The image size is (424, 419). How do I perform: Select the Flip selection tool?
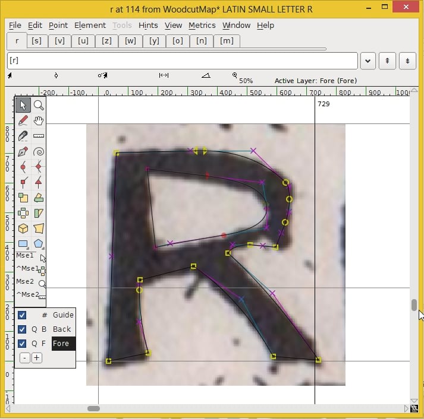(23, 213)
